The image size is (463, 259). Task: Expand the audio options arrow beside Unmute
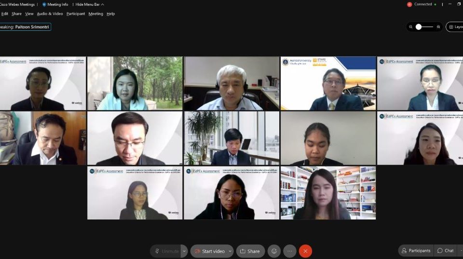pos(184,251)
